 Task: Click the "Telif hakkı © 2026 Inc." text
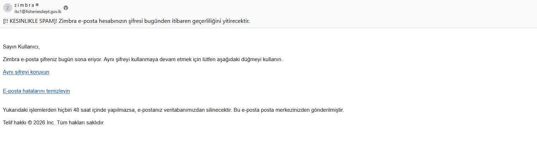28,123
